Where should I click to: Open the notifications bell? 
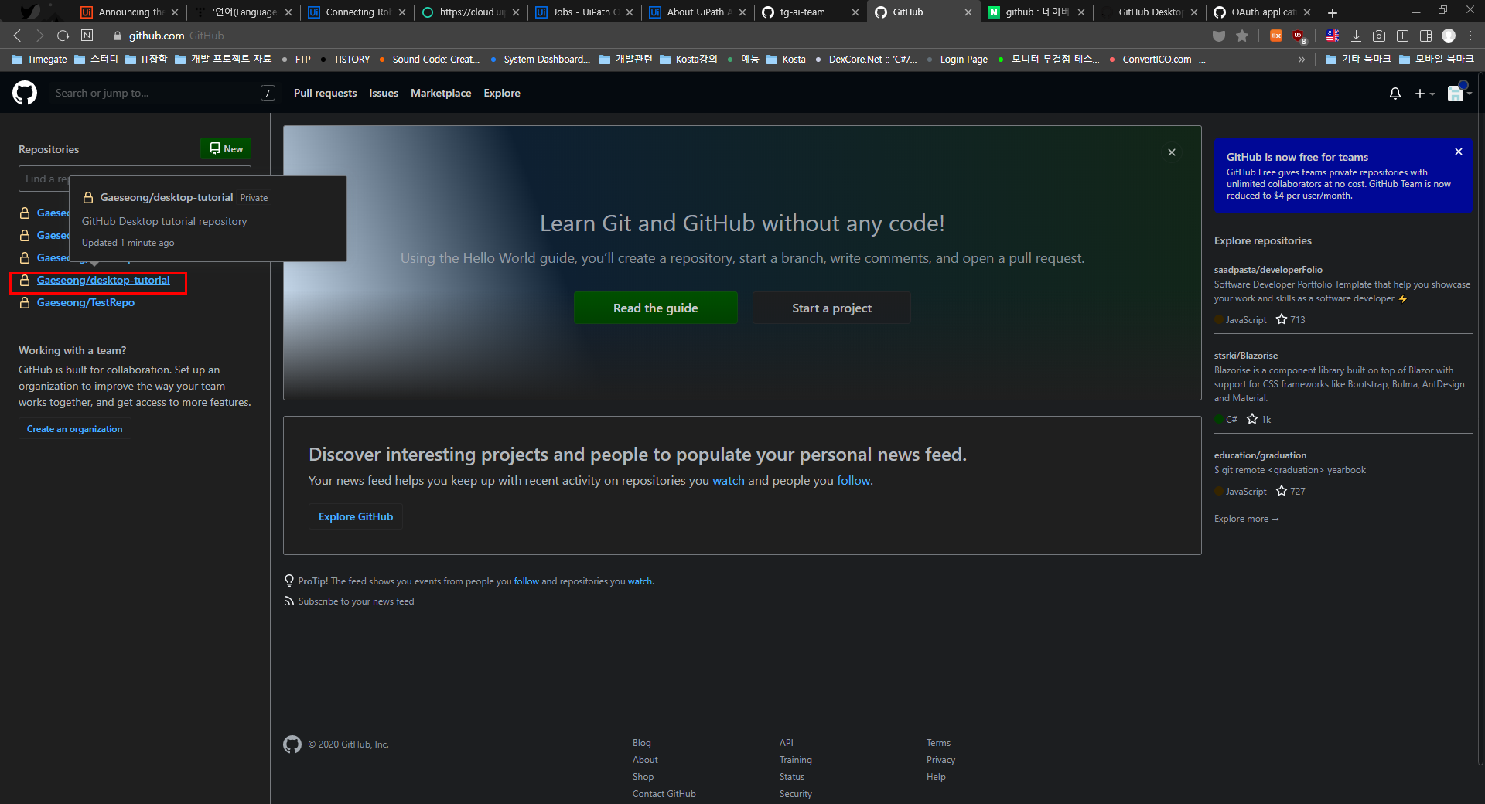click(x=1395, y=94)
